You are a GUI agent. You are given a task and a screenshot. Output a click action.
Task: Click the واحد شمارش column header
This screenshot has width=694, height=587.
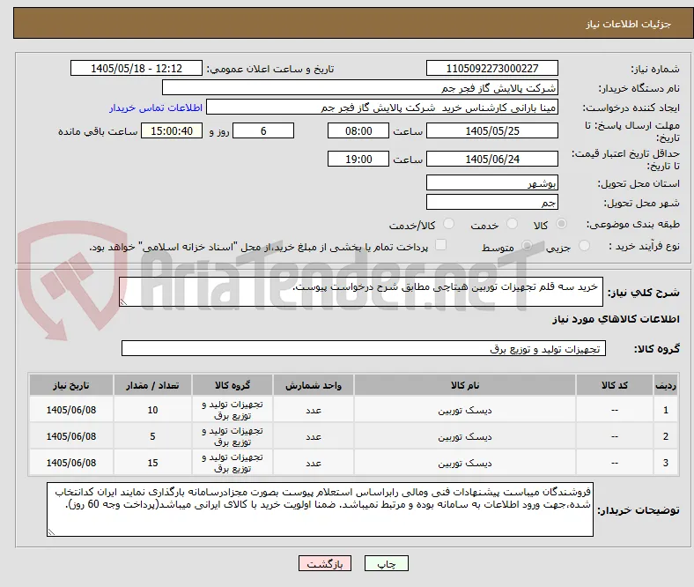point(314,385)
